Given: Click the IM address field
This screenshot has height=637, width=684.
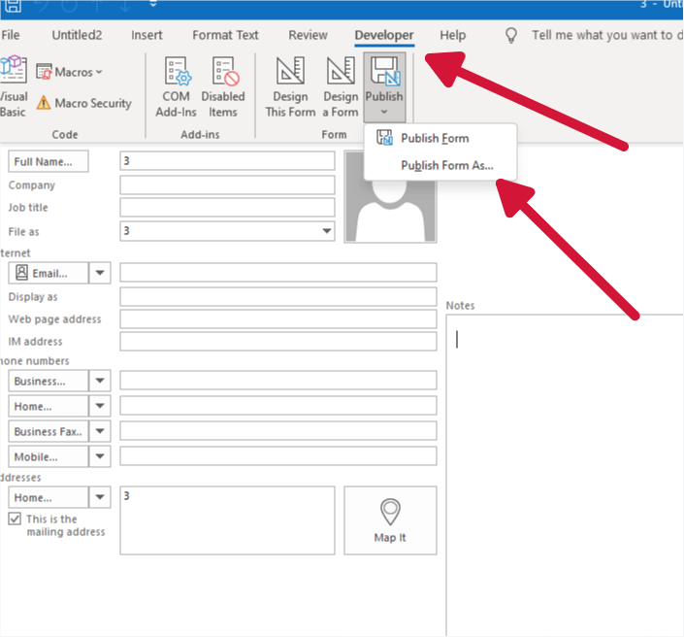Looking at the screenshot, I should 278,342.
